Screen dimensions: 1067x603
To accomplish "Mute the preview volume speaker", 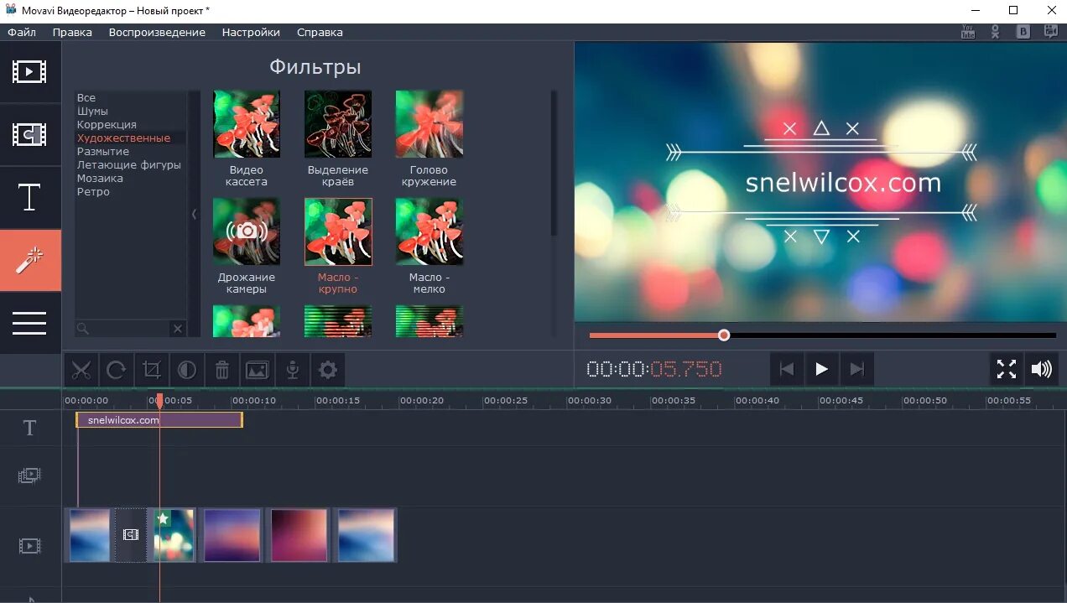I will [1042, 369].
